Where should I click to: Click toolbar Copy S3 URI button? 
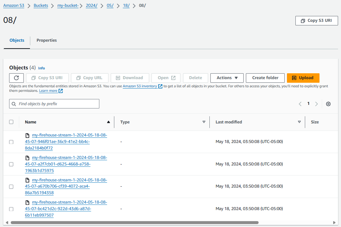pos(48,78)
